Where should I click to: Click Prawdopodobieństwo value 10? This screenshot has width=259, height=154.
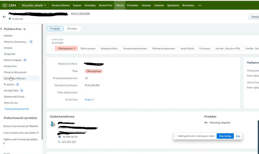tap(86, 78)
